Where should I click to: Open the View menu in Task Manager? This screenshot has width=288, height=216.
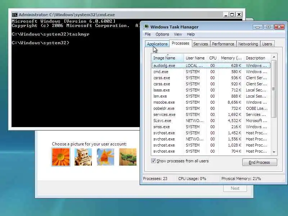tap(178, 34)
